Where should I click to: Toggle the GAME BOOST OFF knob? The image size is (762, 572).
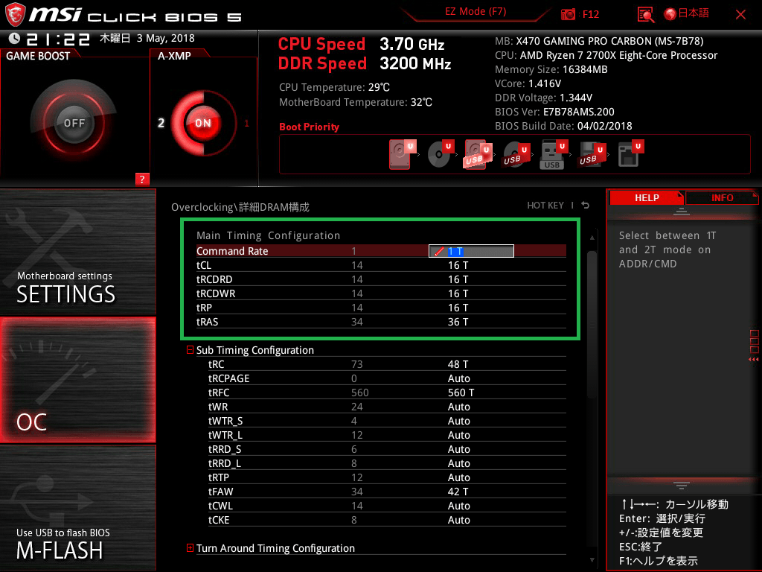[x=74, y=123]
